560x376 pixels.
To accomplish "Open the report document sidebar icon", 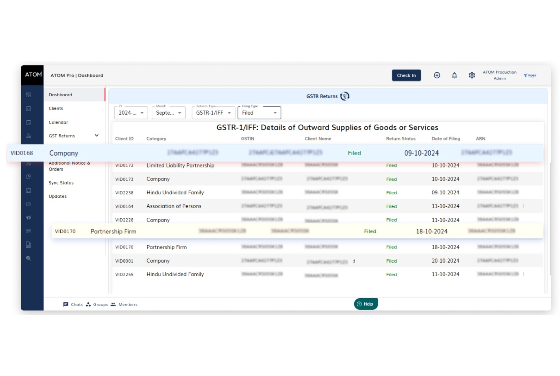I will [x=29, y=245].
